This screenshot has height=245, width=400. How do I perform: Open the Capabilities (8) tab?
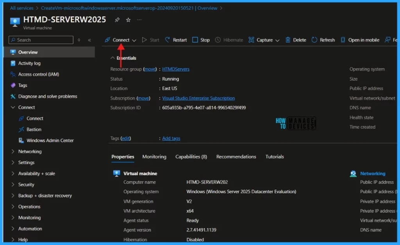pos(191,157)
